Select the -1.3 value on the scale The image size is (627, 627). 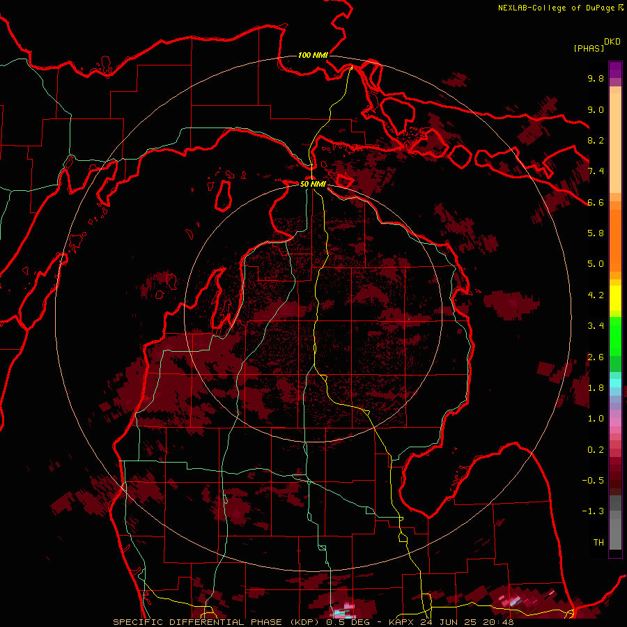pyautogui.click(x=593, y=511)
